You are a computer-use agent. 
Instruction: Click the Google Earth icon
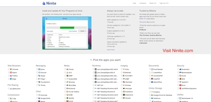click(x=39, y=98)
